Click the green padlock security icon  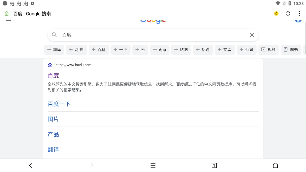point(7,14)
